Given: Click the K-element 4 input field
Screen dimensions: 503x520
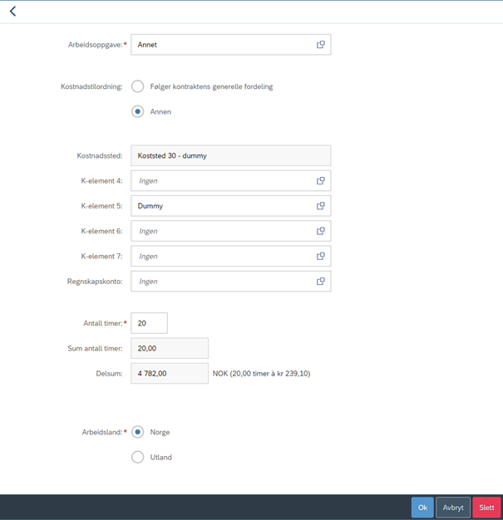Looking at the screenshot, I should tap(231, 181).
